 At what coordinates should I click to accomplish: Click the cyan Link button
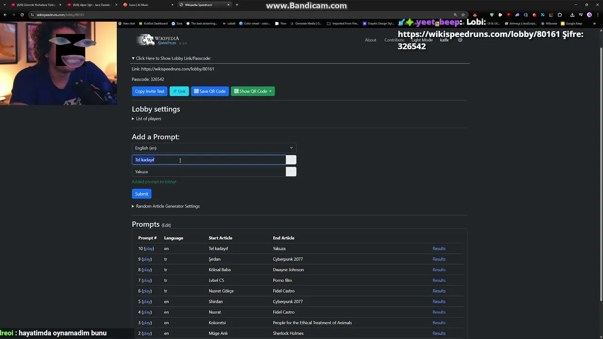pyautogui.click(x=179, y=91)
